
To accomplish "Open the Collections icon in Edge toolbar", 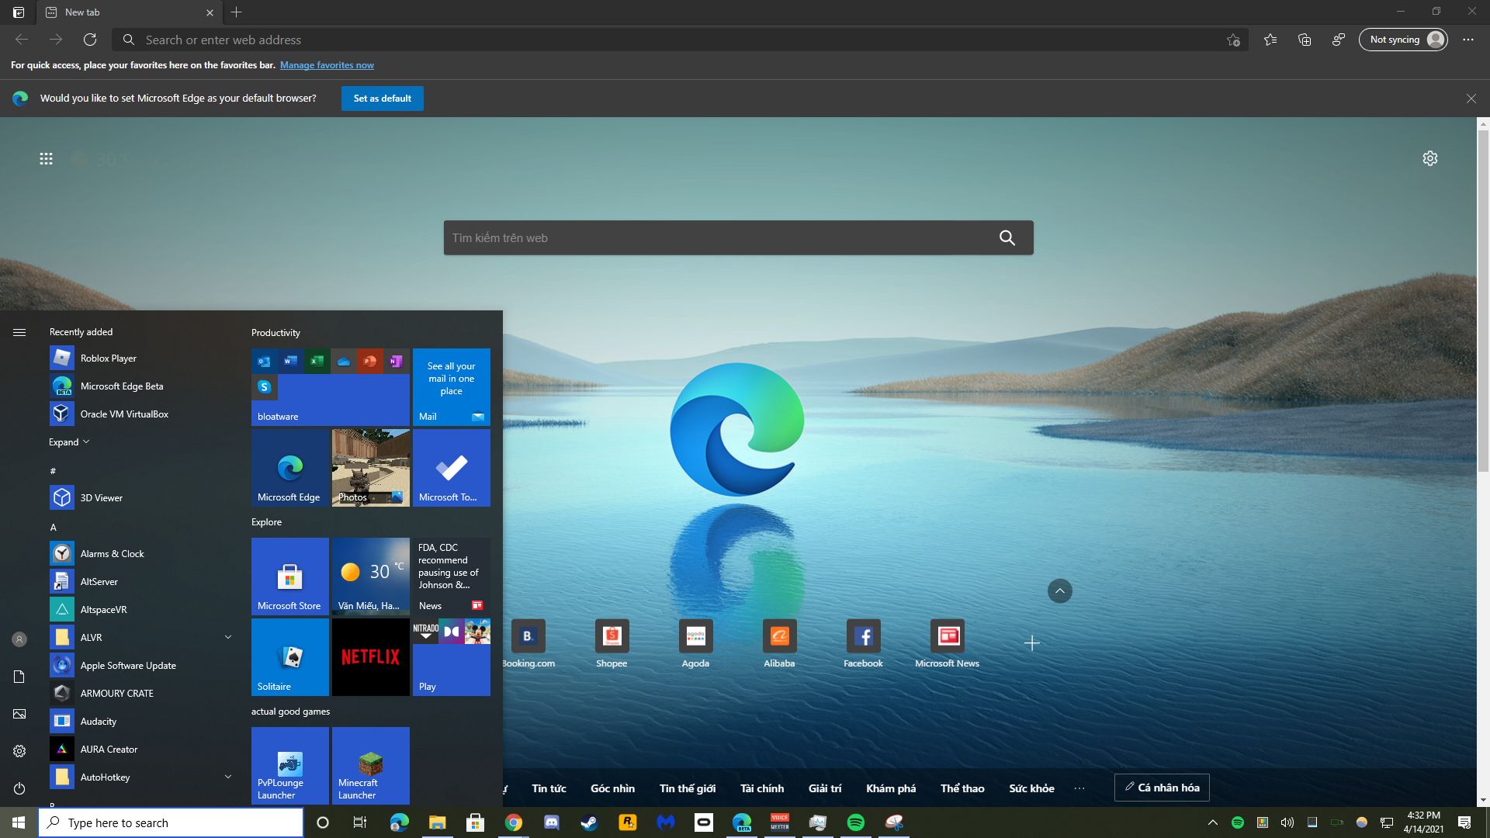I will pos(1305,40).
